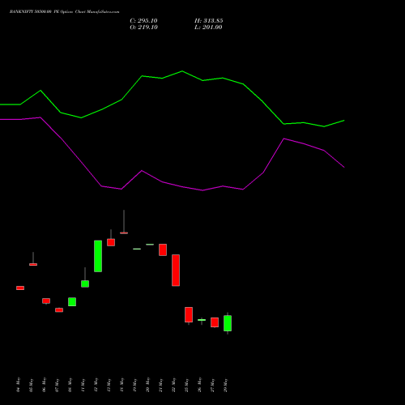Screen dimensions: 405x405
Task: Click the green candle body for 11 May
Action: (85, 283)
